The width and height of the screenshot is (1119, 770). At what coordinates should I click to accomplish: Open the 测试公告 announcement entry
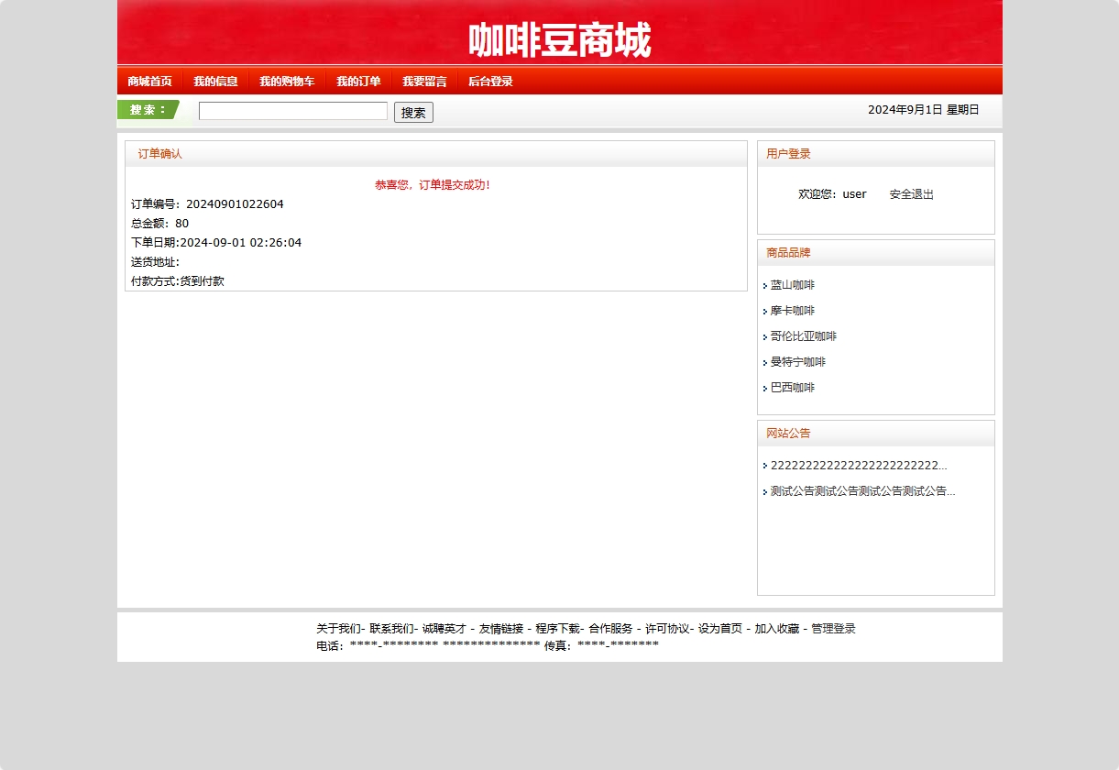861,491
